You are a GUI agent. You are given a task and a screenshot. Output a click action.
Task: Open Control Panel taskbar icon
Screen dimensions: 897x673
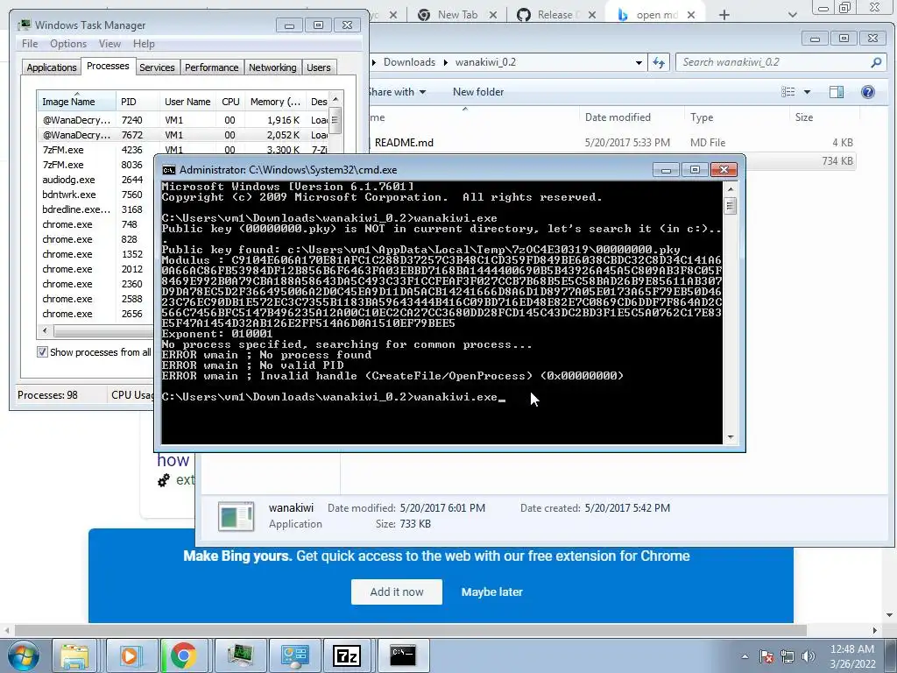click(294, 655)
